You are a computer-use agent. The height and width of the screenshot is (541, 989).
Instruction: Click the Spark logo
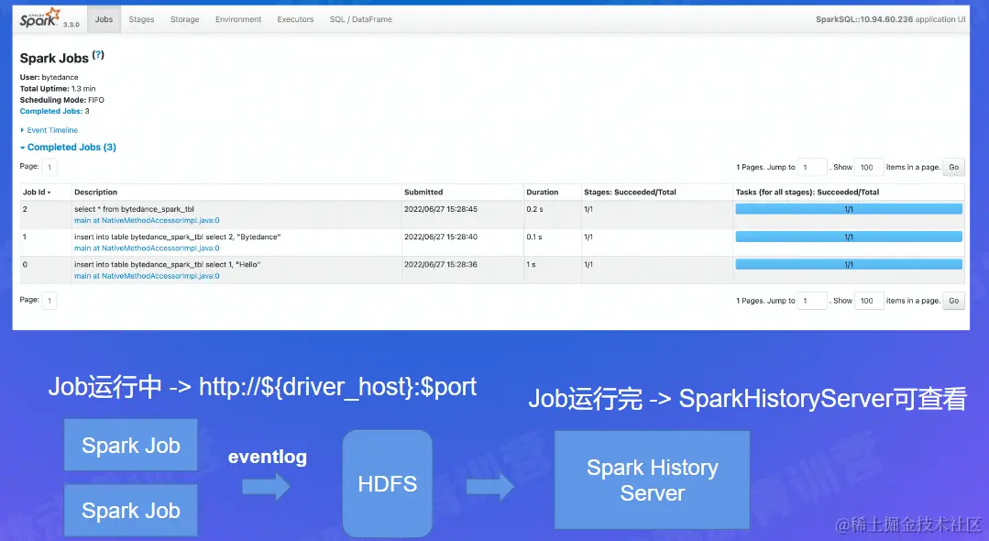(x=41, y=17)
